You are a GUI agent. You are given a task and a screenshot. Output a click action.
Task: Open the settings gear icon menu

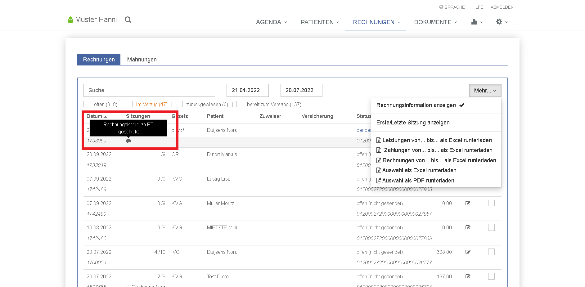tap(502, 22)
